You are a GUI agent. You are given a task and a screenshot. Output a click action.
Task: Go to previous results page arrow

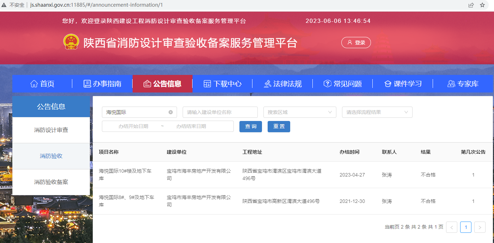[x=452, y=227]
